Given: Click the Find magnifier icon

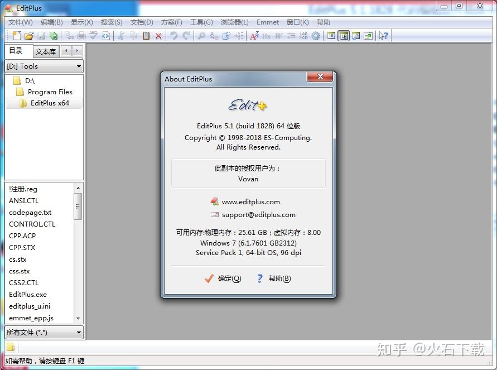Looking at the screenshot, I should [201, 36].
